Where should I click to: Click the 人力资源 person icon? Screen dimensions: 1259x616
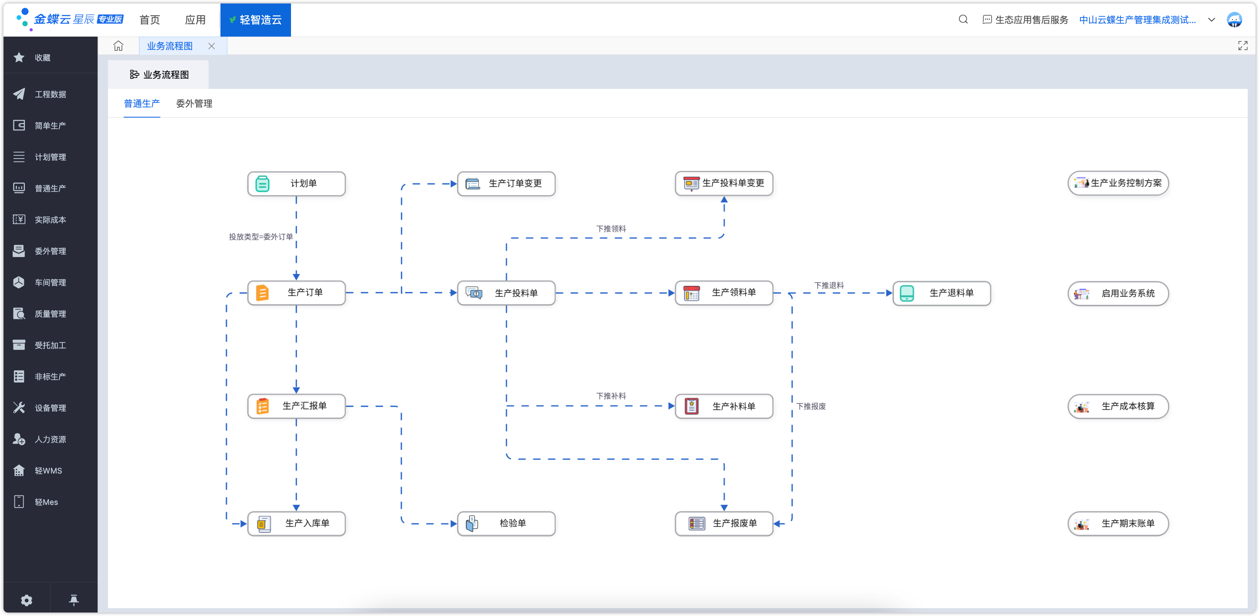(19, 439)
